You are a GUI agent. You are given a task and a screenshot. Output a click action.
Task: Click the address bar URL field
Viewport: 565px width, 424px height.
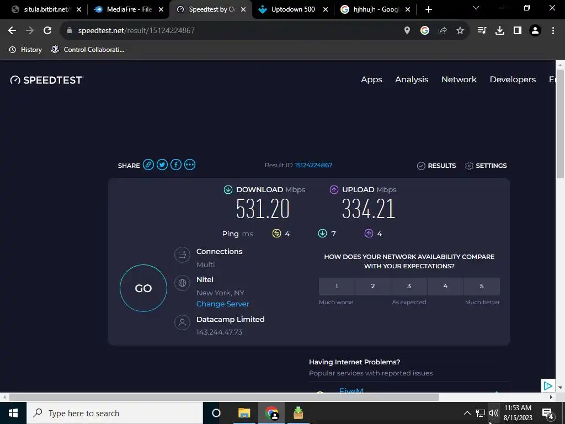[231, 31]
